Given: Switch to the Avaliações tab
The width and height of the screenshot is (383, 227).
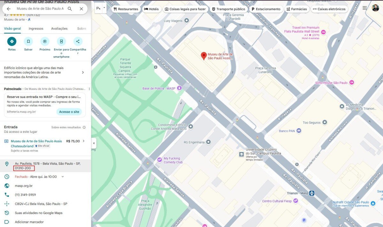Looking at the screenshot, I should coord(59,29).
